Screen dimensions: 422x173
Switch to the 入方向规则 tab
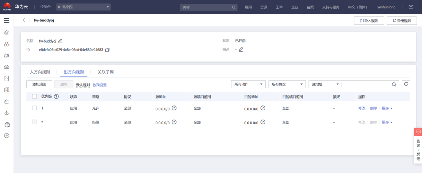(x=40, y=72)
